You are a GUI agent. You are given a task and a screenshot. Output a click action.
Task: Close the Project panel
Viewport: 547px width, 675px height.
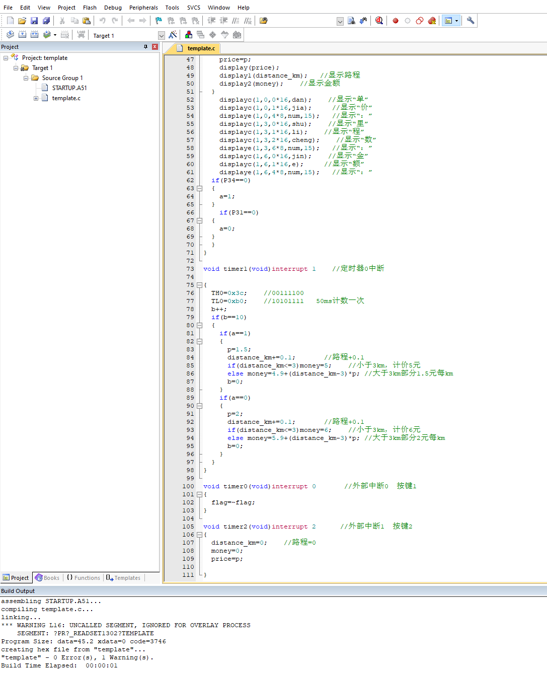[x=155, y=47]
